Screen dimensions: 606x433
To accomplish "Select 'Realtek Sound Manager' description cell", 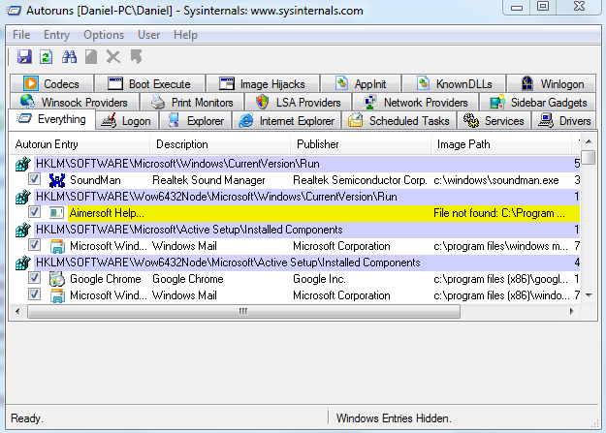I will tap(208, 180).
